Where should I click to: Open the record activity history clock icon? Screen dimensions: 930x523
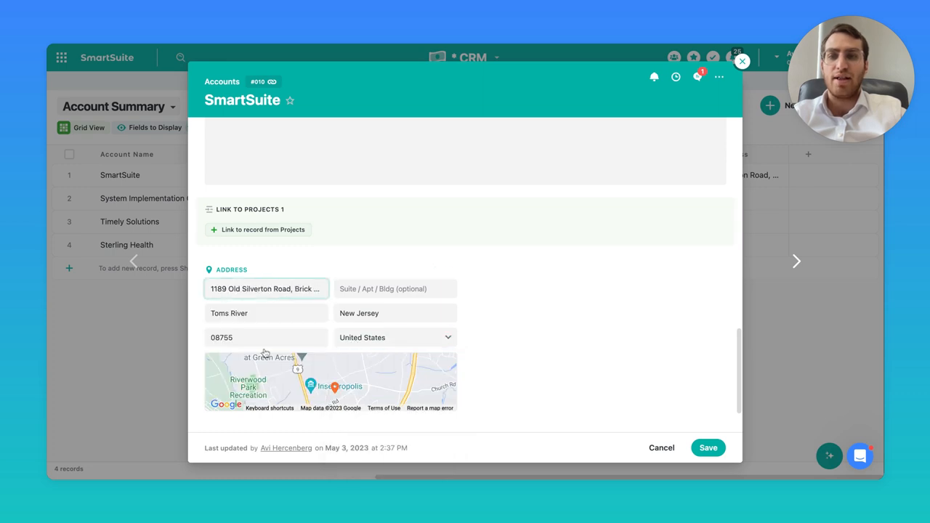click(676, 77)
